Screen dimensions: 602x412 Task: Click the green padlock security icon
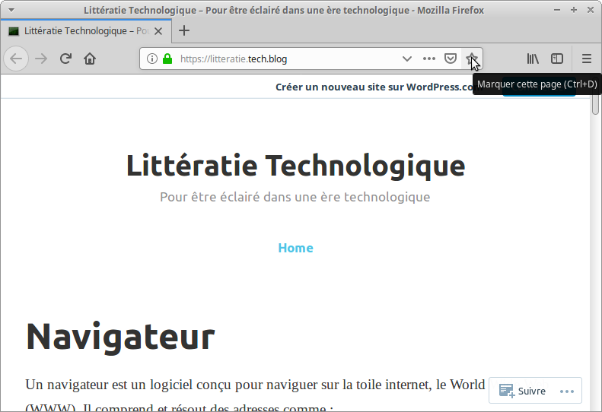pyautogui.click(x=167, y=59)
